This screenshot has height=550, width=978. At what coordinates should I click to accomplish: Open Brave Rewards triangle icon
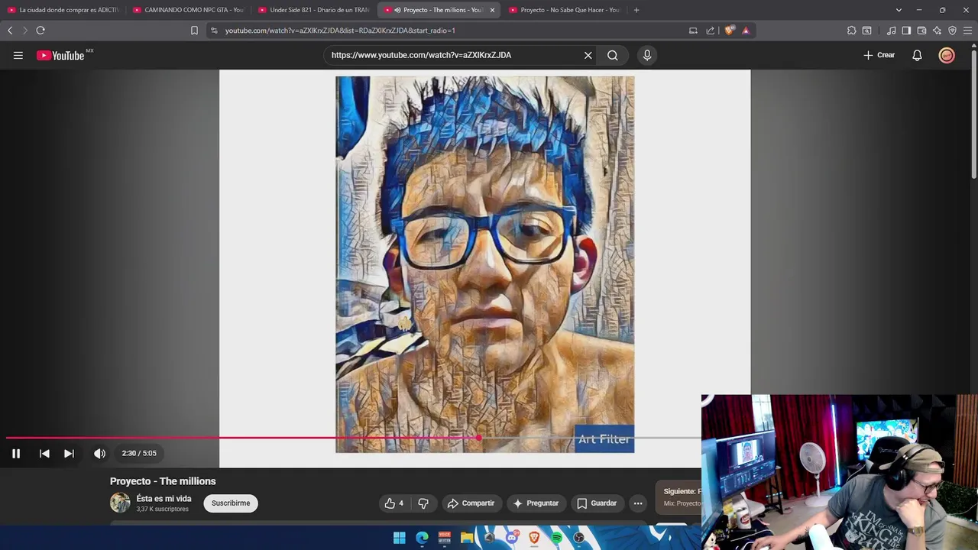pyautogui.click(x=746, y=31)
